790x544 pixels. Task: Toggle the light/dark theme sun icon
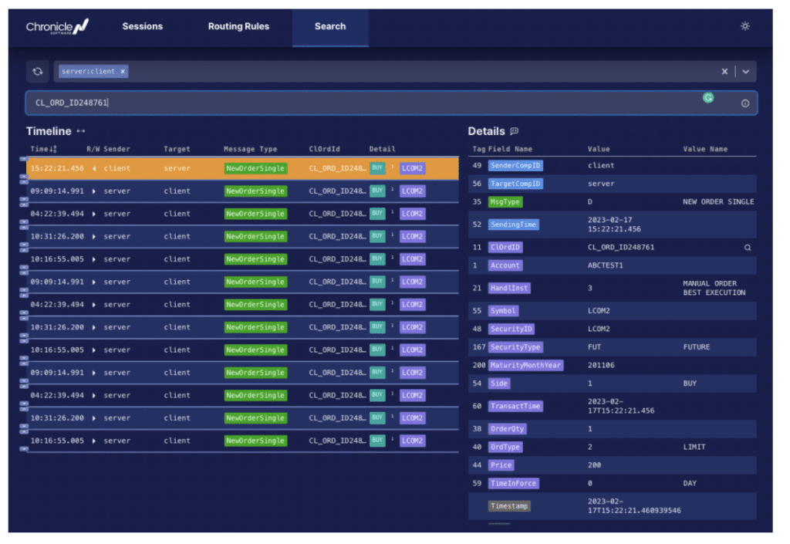click(x=744, y=26)
